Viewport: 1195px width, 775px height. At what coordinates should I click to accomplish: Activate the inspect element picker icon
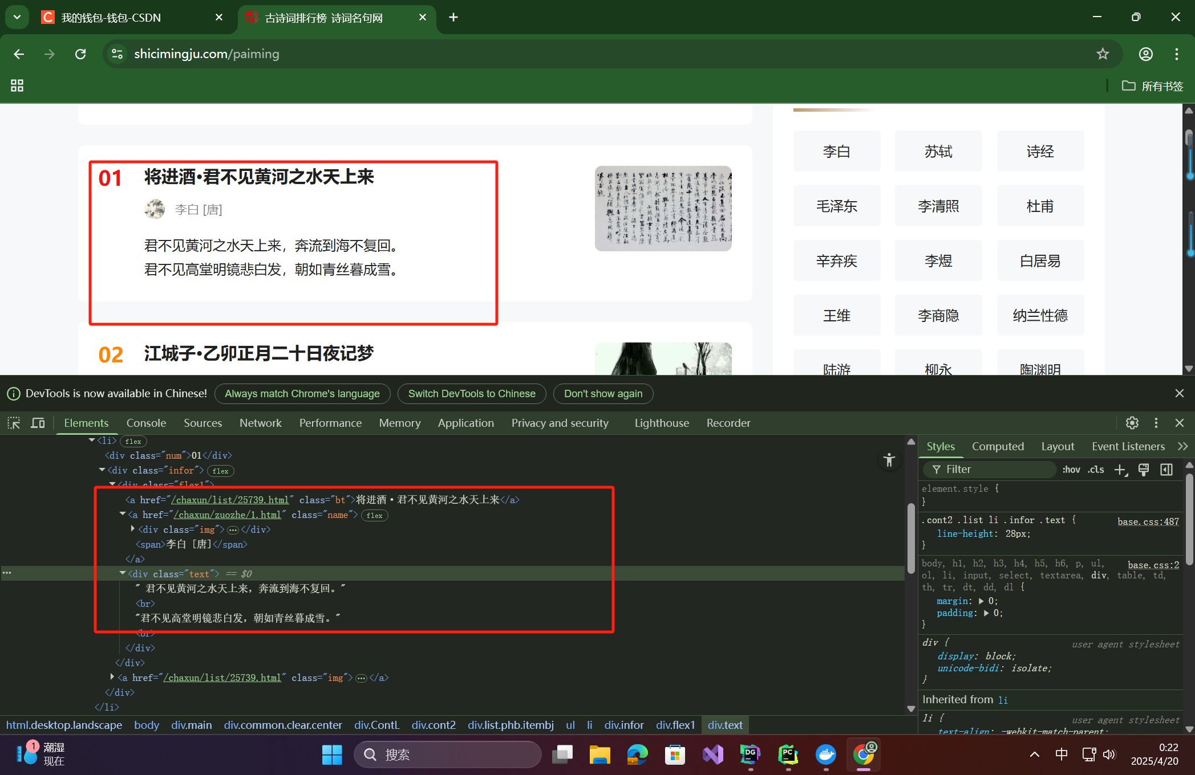14,423
